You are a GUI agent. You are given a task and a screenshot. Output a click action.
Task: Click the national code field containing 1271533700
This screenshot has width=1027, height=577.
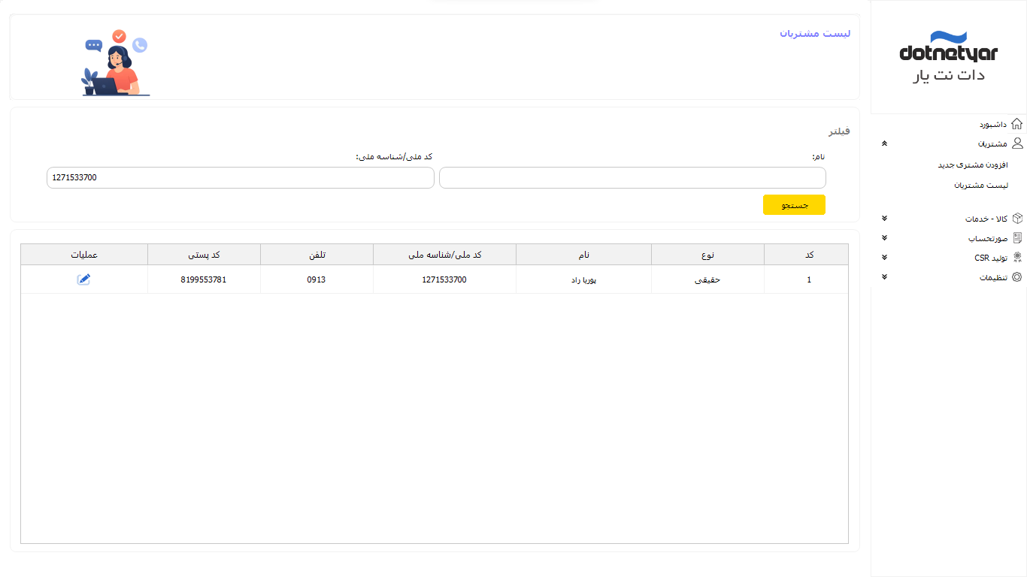pos(240,178)
